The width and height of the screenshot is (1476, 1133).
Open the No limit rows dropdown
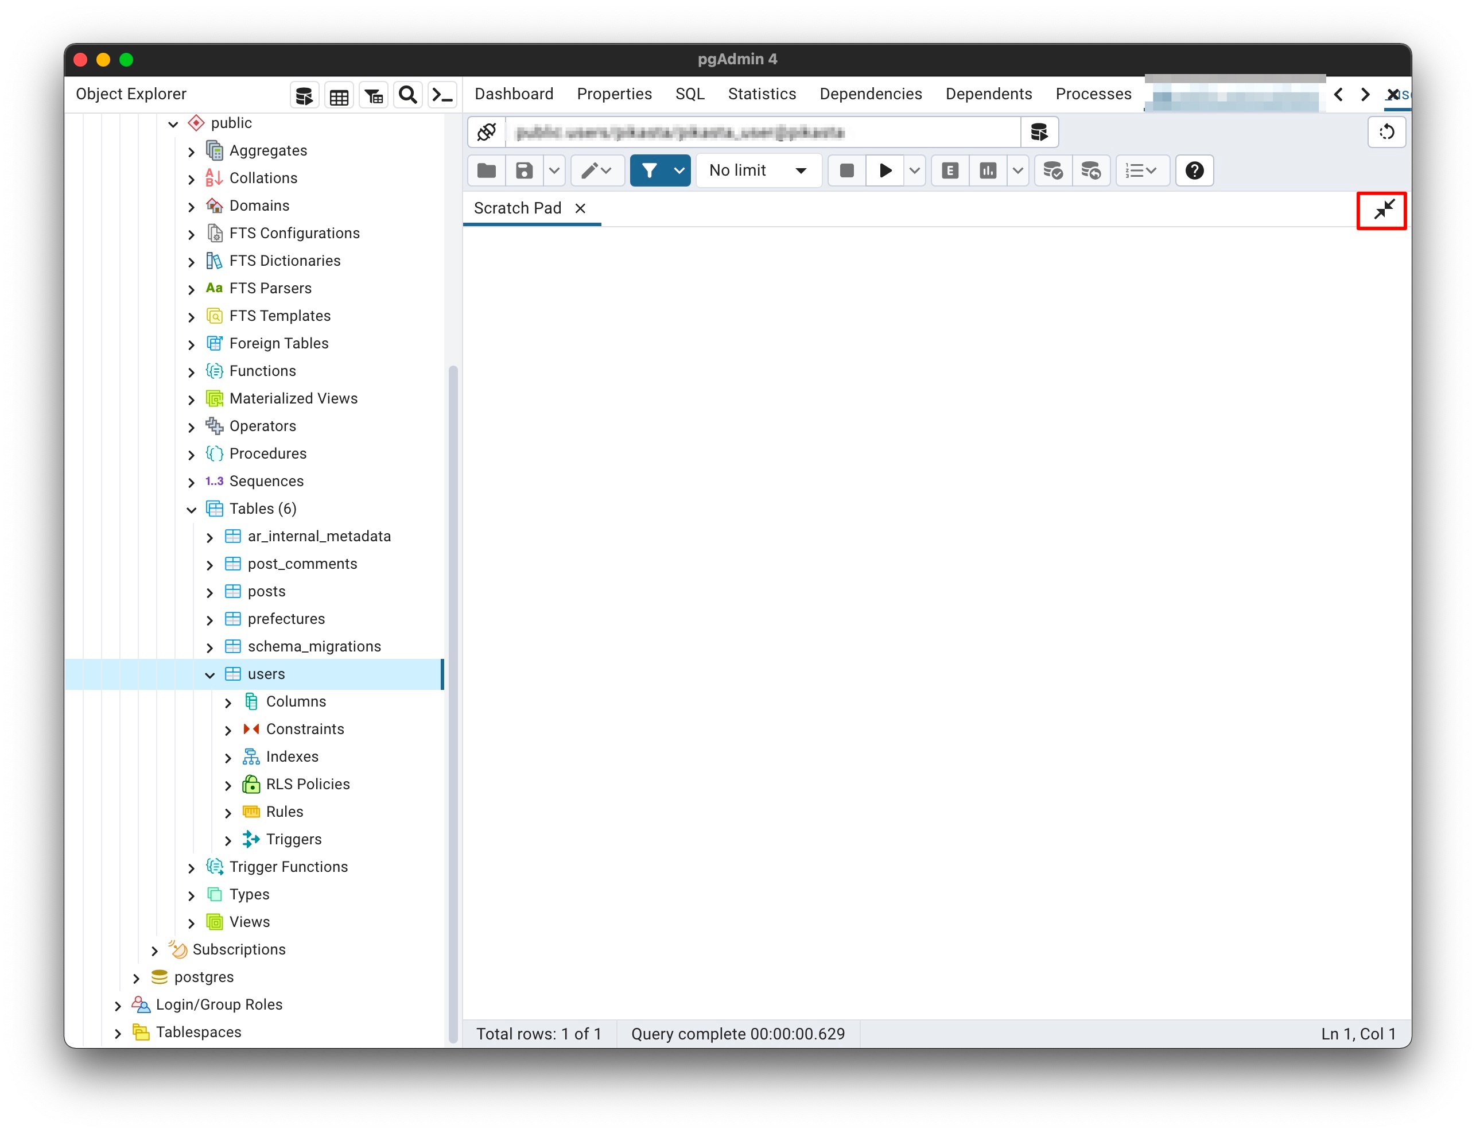pyautogui.click(x=758, y=170)
